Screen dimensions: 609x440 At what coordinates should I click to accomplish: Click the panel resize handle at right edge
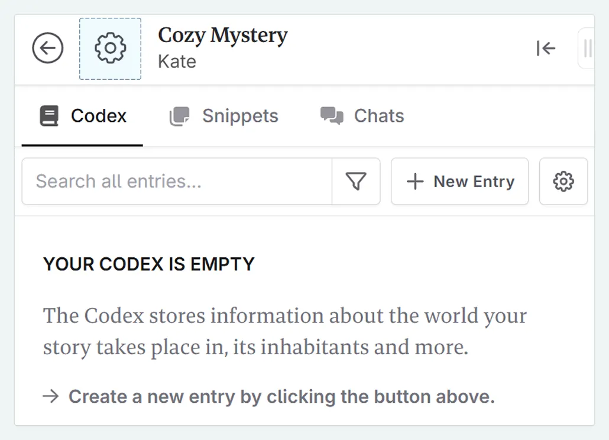(587, 48)
